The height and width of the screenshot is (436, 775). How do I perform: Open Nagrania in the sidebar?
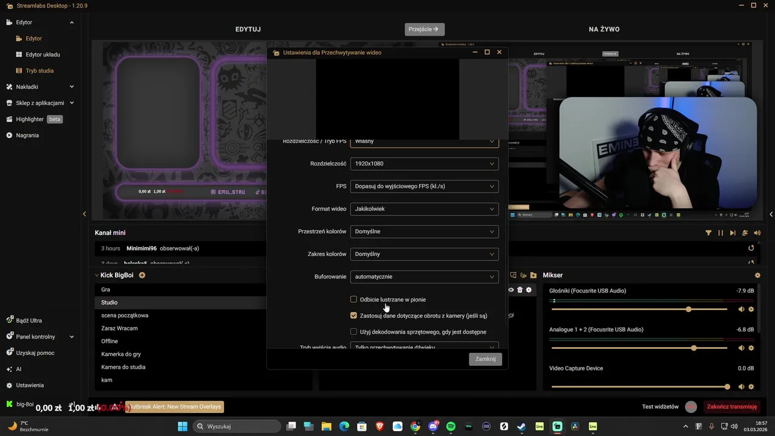point(22,135)
